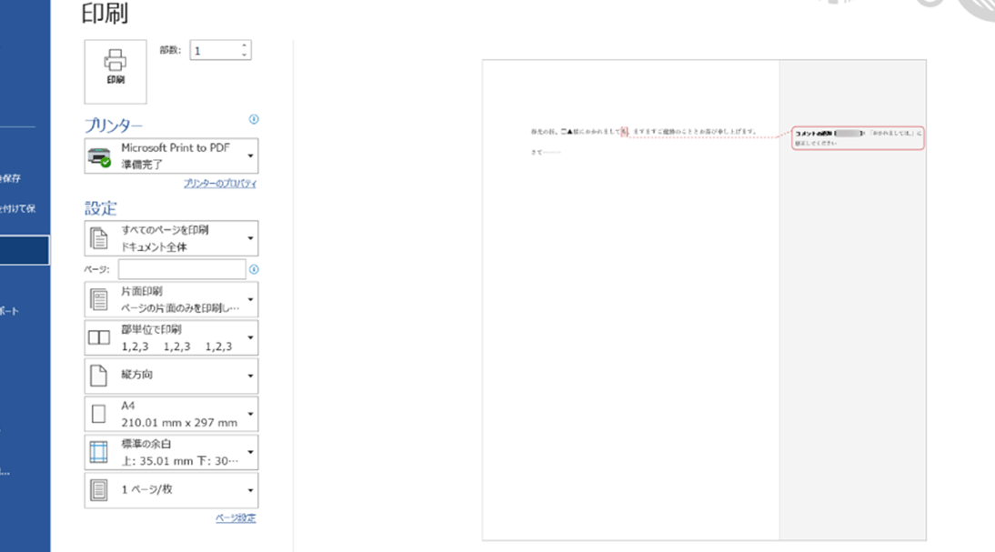Click the 片面印刷 single-sided page icon
This screenshot has height=552, width=995.
coord(98,298)
